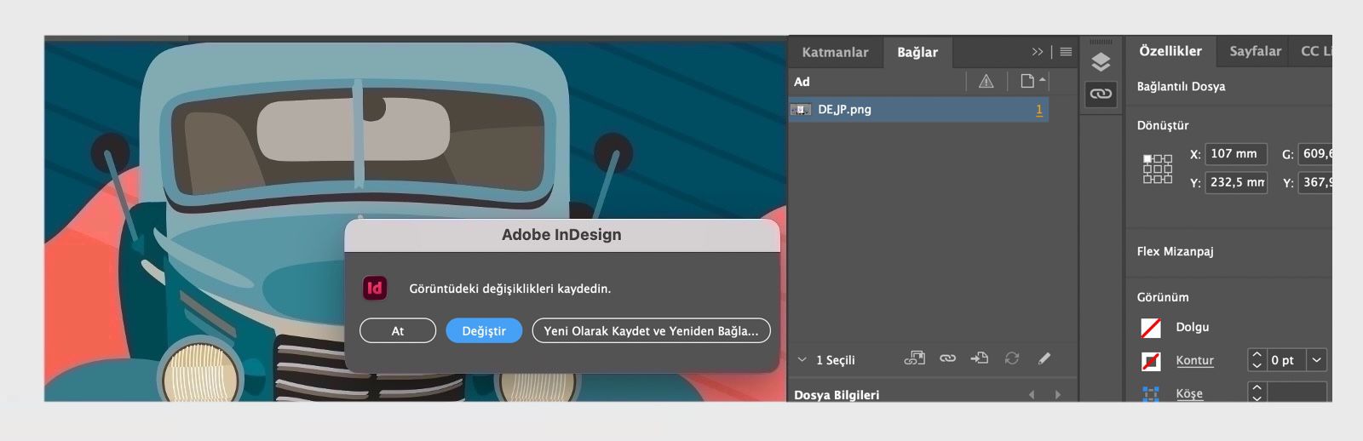Click the Köşe corner options icon
The height and width of the screenshot is (441, 1363).
pos(1151,393)
